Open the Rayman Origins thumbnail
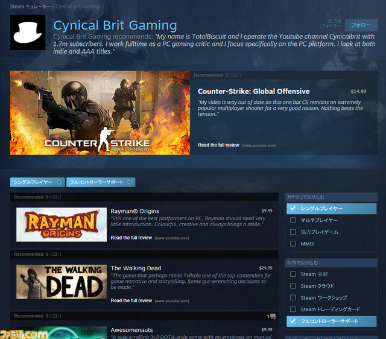This screenshot has width=386, height=339. pyautogui.click(x=62, y=224)
